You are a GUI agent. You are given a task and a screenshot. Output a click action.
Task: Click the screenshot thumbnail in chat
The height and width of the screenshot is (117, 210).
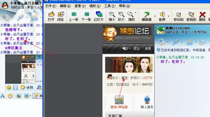point(24,69)
